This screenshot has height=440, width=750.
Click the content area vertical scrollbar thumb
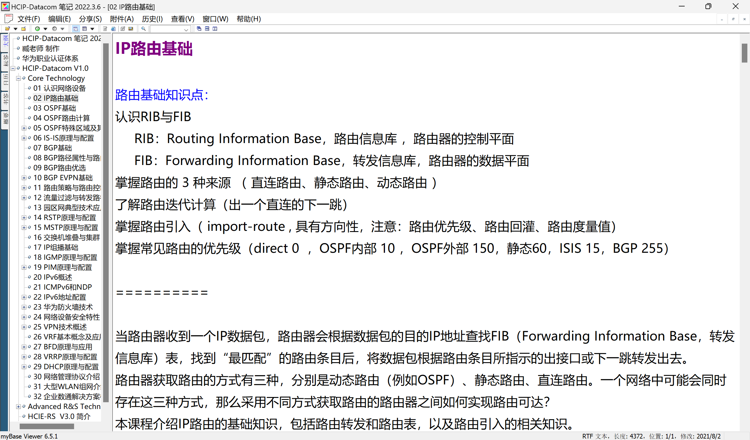pos(745,53)
